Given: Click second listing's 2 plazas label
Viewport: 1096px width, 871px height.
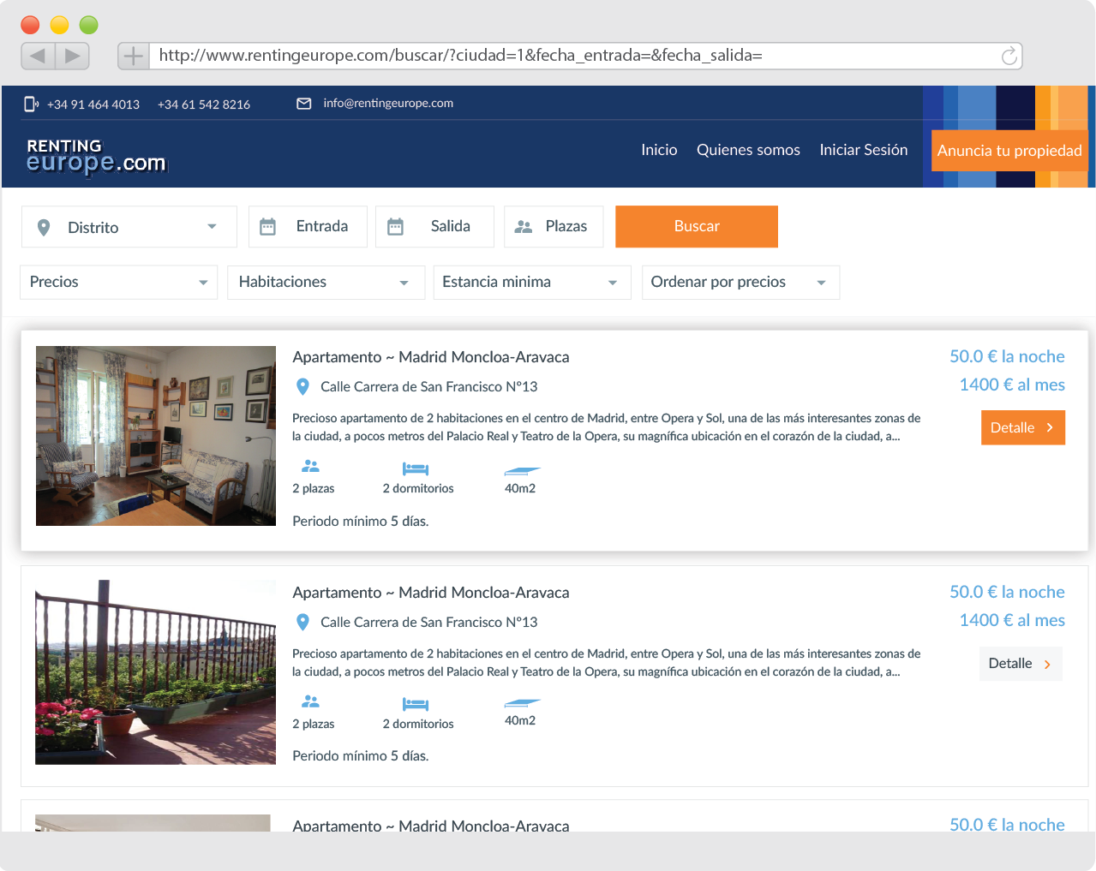Looking at the screenshot, I should pos(314,725).
